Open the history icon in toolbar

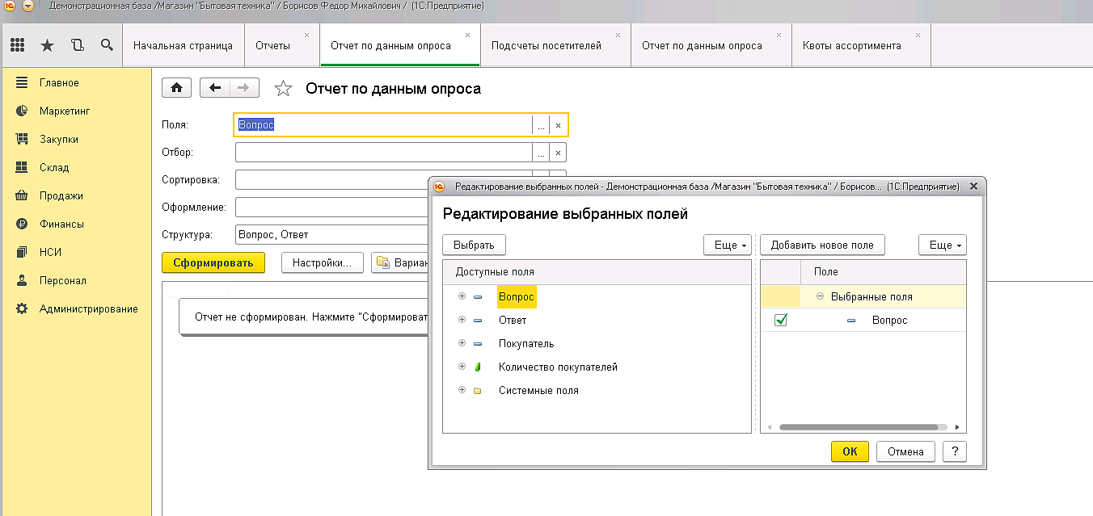click(x=77, y=45)
